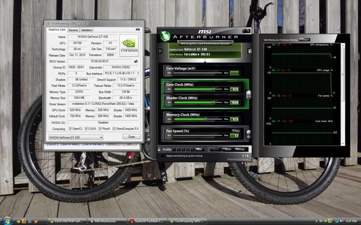This screenshot has height=225, width=361.
Task: Toggle fan speed Auto mode
Action: 236,131
